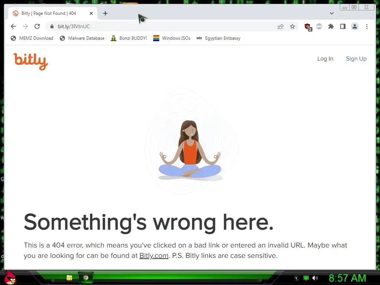
Task: Expand the tab search chevron
Action: tap(332, 13)
